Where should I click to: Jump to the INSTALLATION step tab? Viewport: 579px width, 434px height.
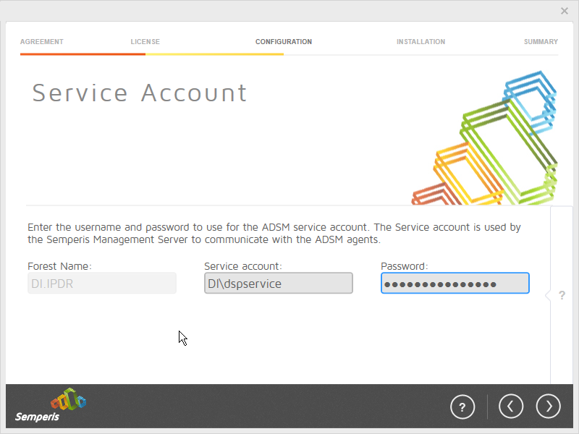click(420, 42)
